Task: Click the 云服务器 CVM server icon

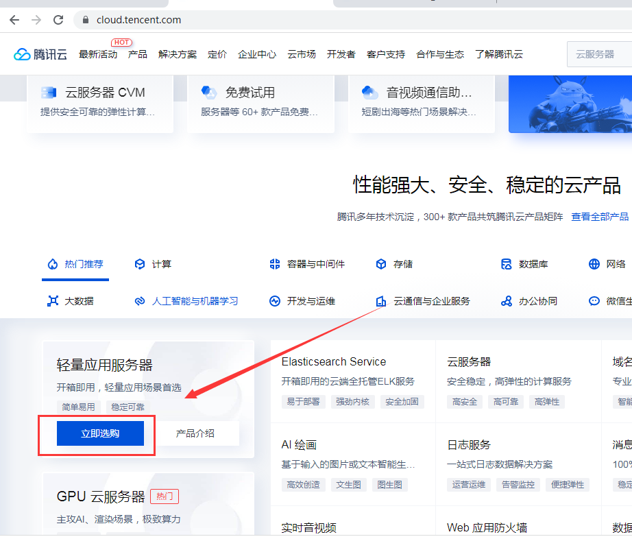Action: click(x=49, y=93)
